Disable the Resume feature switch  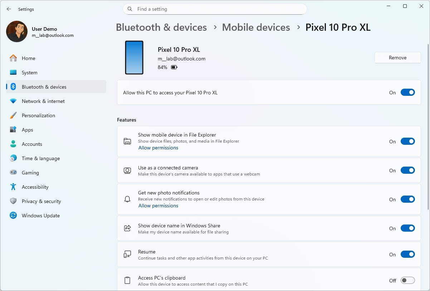[407, 254]
